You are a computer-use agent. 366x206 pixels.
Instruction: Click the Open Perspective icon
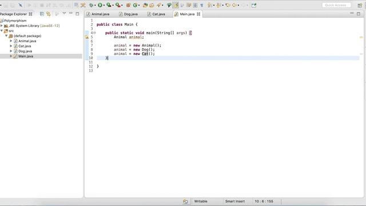pos(360,5)
